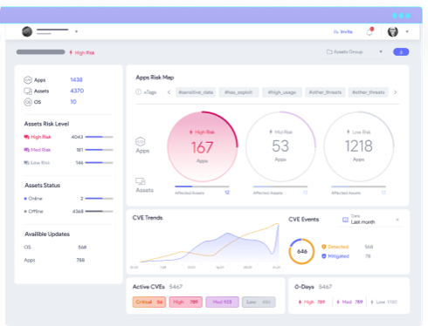Click the 646 CVE Events donut chart
This screenshot has width=428, height=326.
click(x=301, y=251)
